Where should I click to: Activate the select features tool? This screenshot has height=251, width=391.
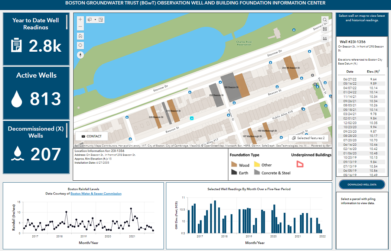click(89, 20)
